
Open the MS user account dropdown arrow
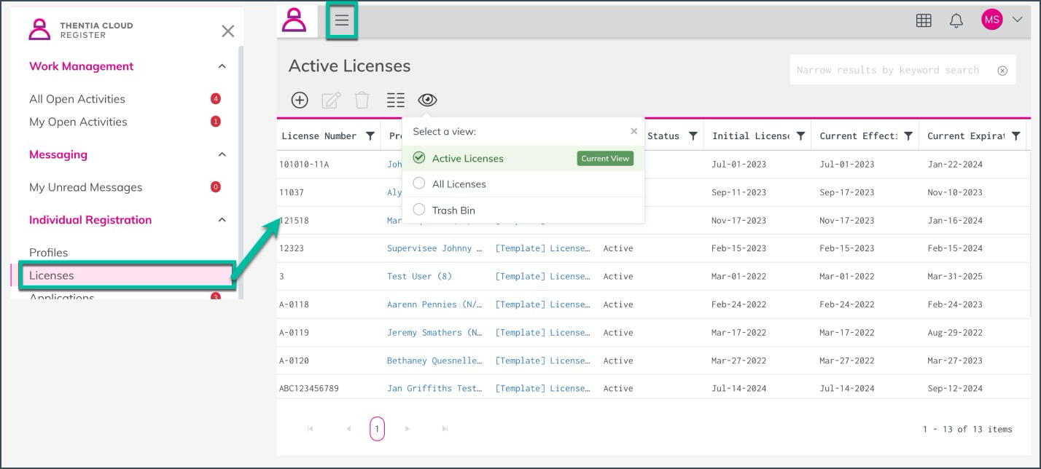(1018, 20)
